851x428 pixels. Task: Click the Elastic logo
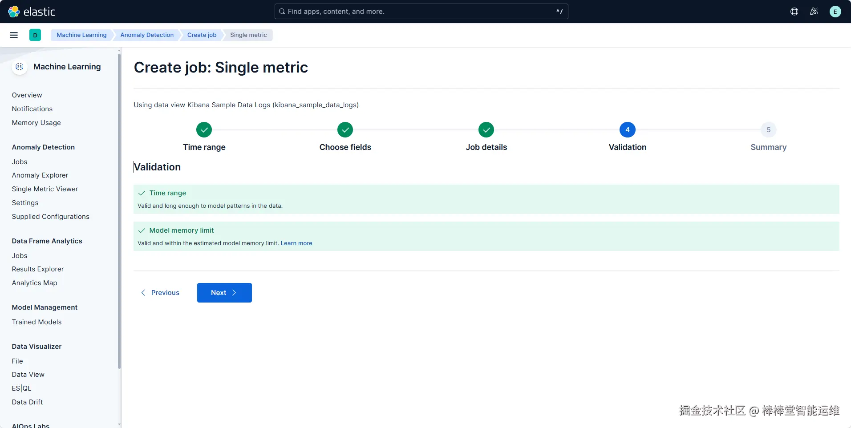pyautogui.click(x=31, y=12)
